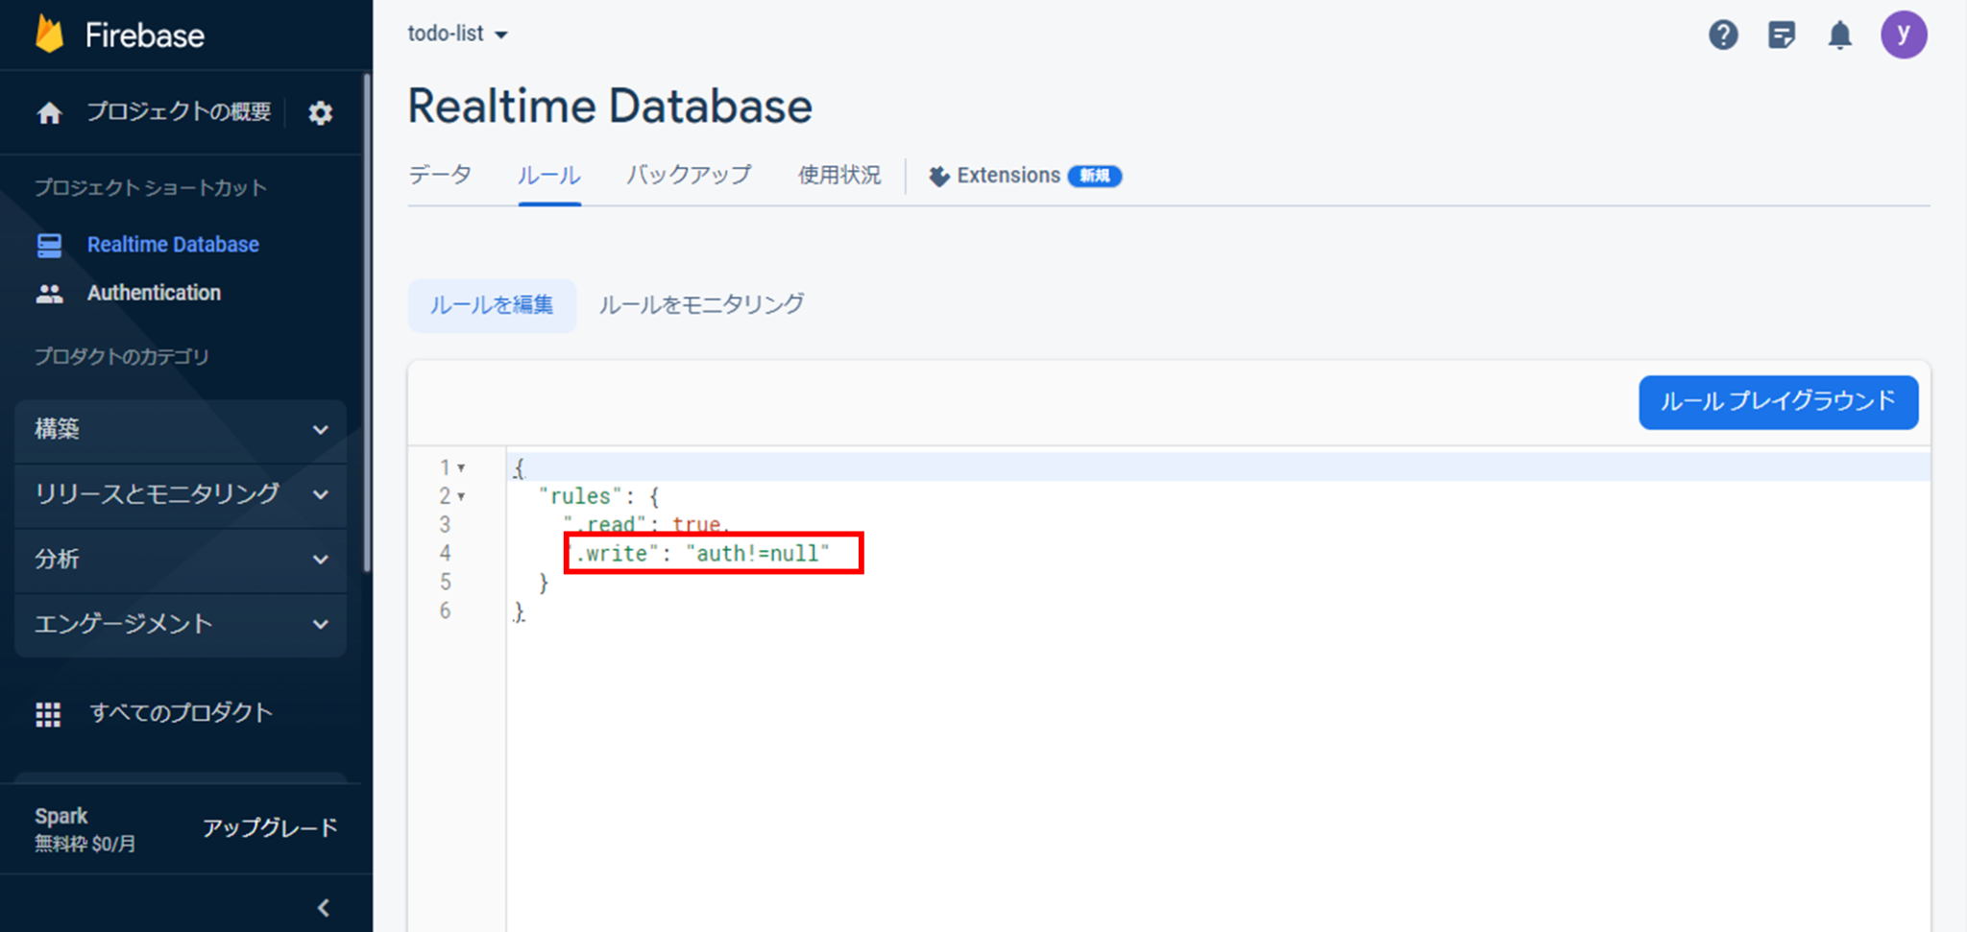Image resolution: width=1967 pixels, height=932 pixels.
Task: Click the .write rule line in the editor
Action: pyautogui.click(x=713, y=554)
